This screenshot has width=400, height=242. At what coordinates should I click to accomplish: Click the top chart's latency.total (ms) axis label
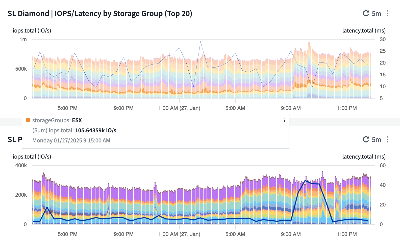pos(364,31)
